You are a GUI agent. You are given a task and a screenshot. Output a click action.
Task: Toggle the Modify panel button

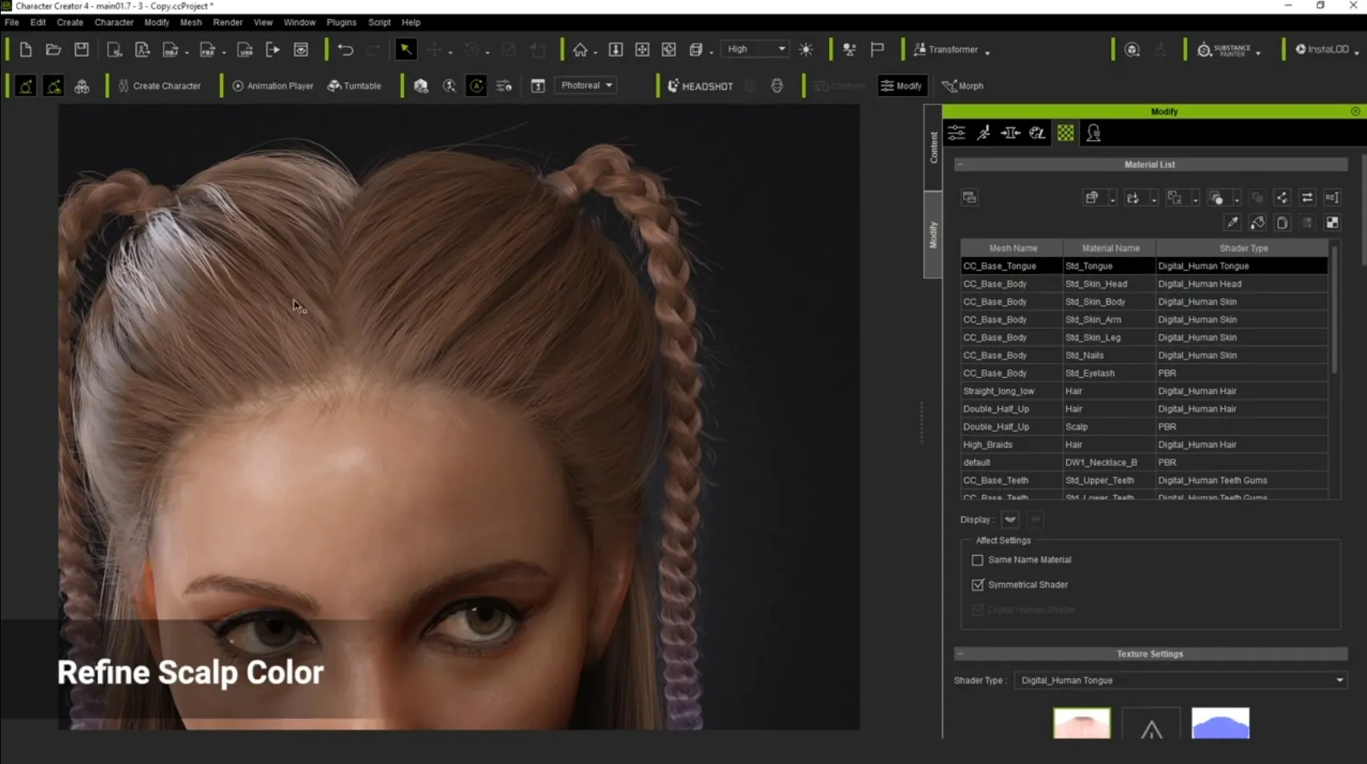click(901, 86)
